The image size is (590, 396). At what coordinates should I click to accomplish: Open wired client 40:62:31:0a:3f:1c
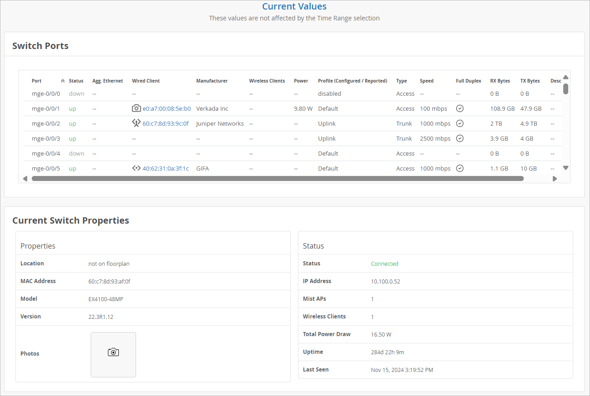tap(166, 169)
